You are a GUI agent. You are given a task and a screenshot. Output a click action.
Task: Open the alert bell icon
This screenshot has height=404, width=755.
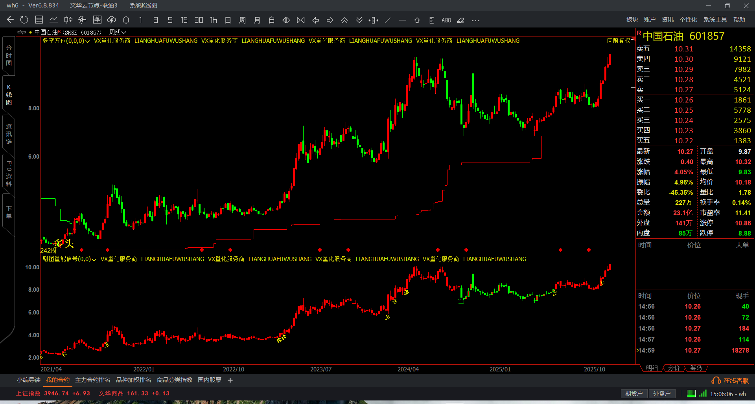[x=126, y=20]
